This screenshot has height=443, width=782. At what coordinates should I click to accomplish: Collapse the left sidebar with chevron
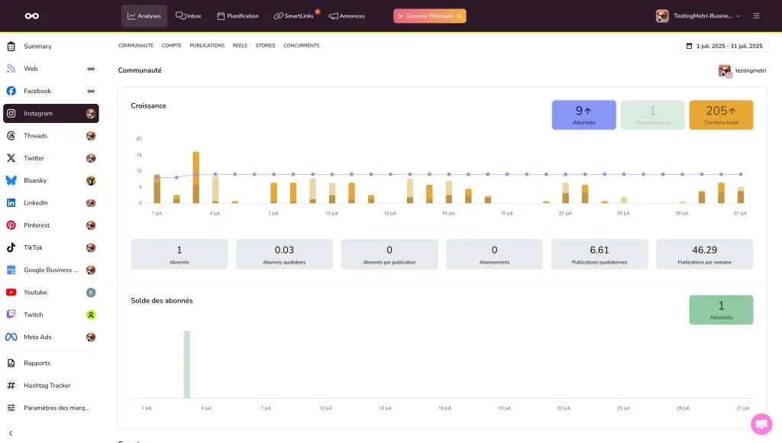pos(11,433)
